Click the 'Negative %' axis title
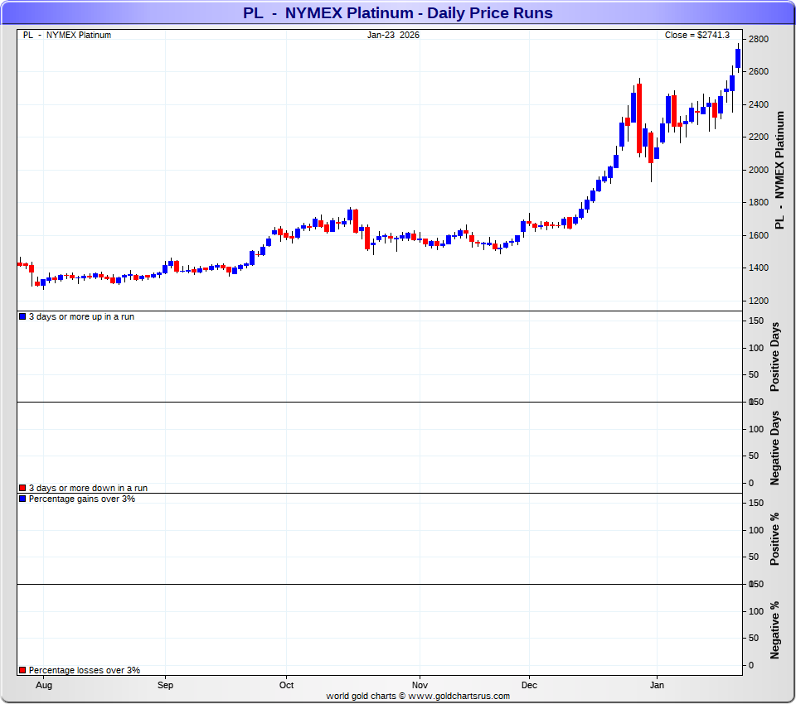Viewport: 796px width, 704px height. [x=775, y=629]
